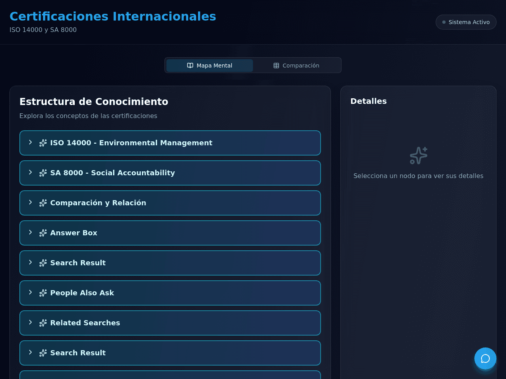This screenshot has width=506, height=379.
Task: Select the Related Searches node label
Action: [x=85, y=323]
